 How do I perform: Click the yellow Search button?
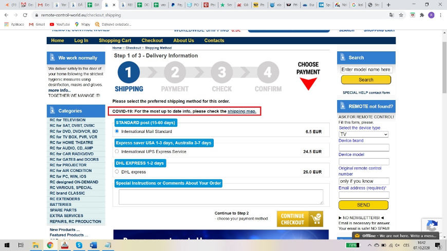(x=366, y=80)
